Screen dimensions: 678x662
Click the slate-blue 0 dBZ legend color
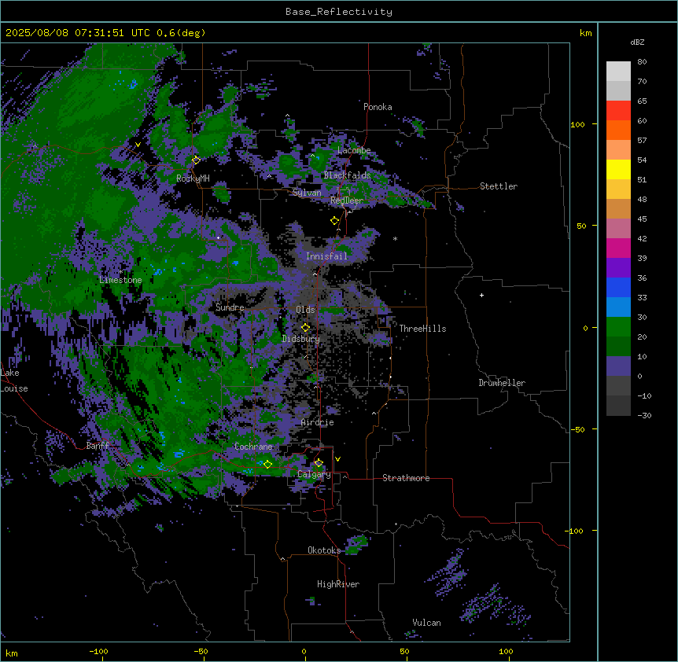click(618, 366)
